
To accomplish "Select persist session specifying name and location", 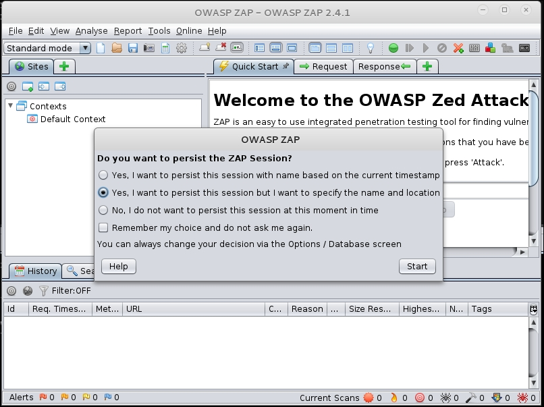I will pos(269,192).
